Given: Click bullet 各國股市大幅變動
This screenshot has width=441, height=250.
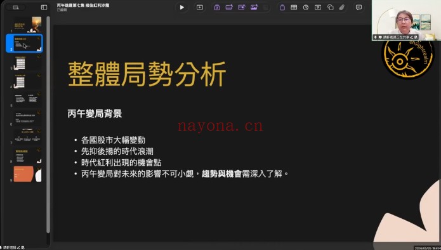Looking at the screenshot, I should point(113,140).
